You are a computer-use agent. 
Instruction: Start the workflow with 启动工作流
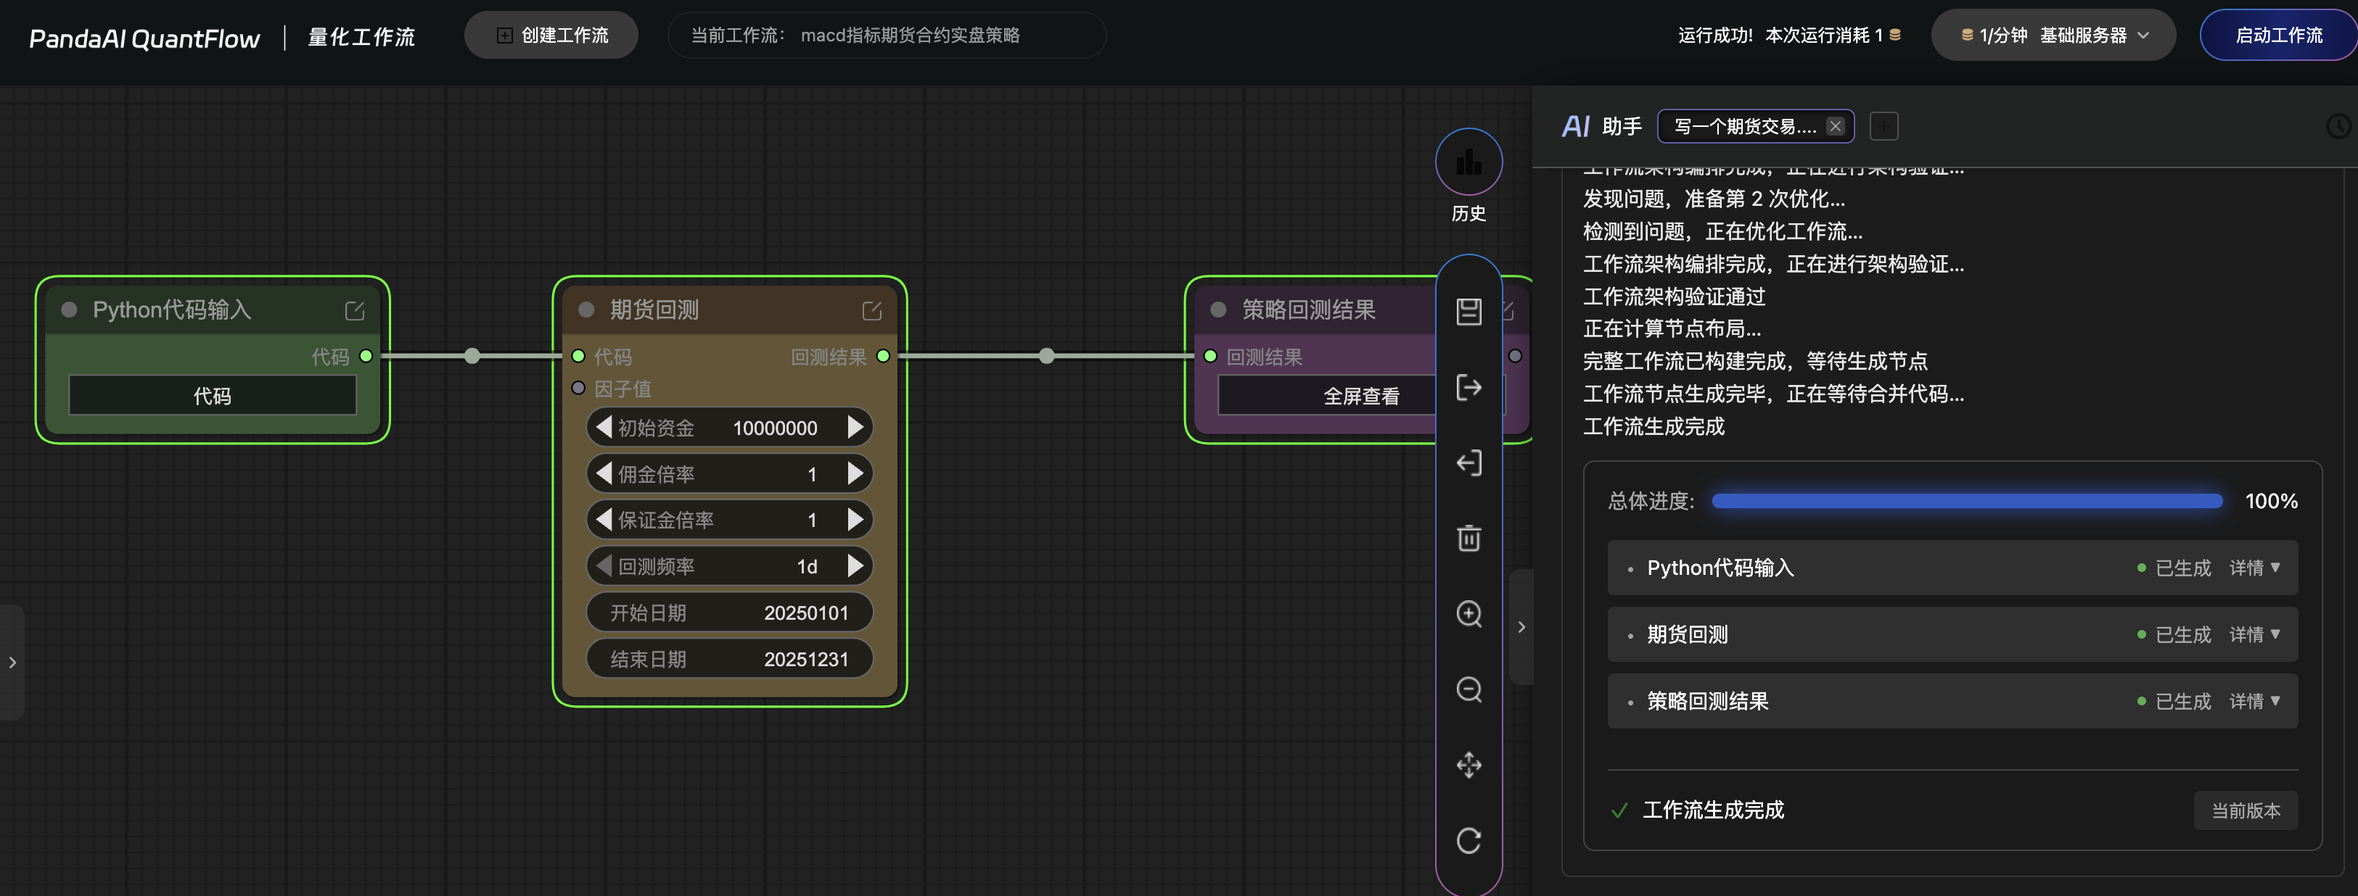point(2278,36)
